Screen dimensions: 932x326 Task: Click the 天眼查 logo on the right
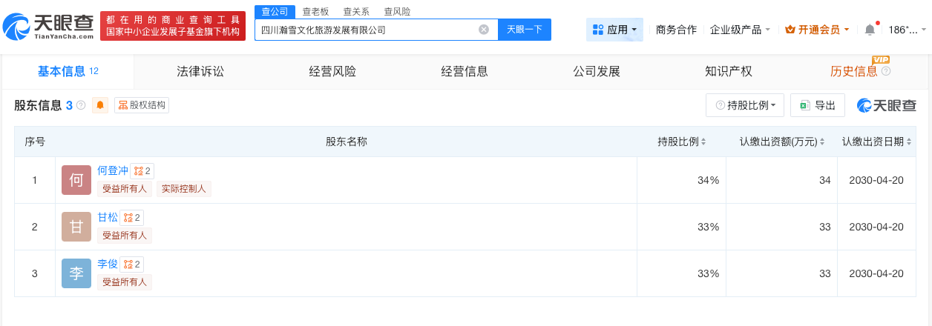coord(887,105)
